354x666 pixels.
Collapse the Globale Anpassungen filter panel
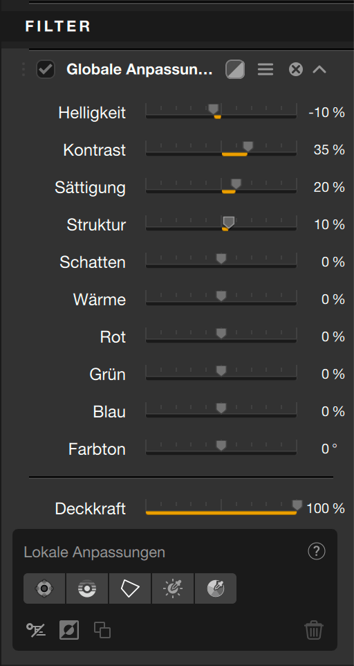[319, 69]
